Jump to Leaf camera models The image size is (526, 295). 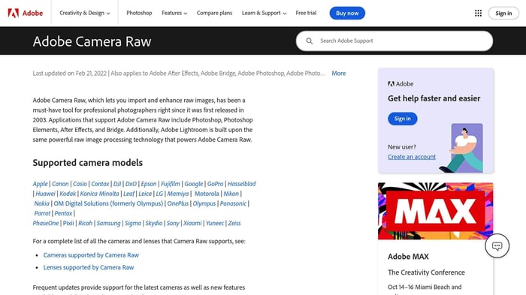128,194
